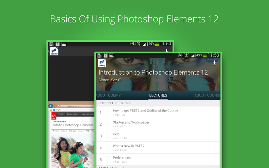Switch to the About Udemy tab
The height and width of the screenshot is (168, 269).
click(x=109, y=95)
